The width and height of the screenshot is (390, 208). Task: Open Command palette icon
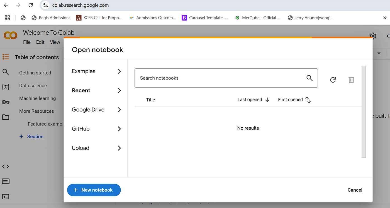[x=6, y=181]
